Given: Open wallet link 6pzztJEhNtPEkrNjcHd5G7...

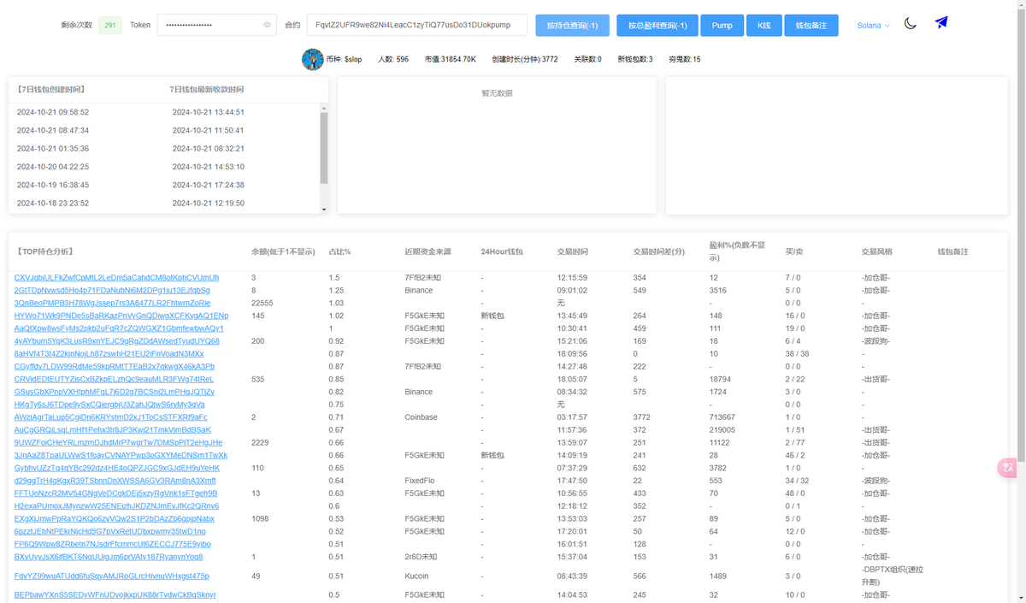Looking at the screenshot, I should (x=110, y=531).
